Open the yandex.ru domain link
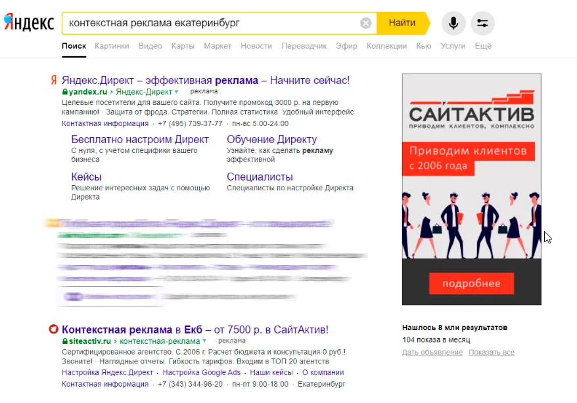This screenshot has width=577, height=403. [x=88, y=91]
